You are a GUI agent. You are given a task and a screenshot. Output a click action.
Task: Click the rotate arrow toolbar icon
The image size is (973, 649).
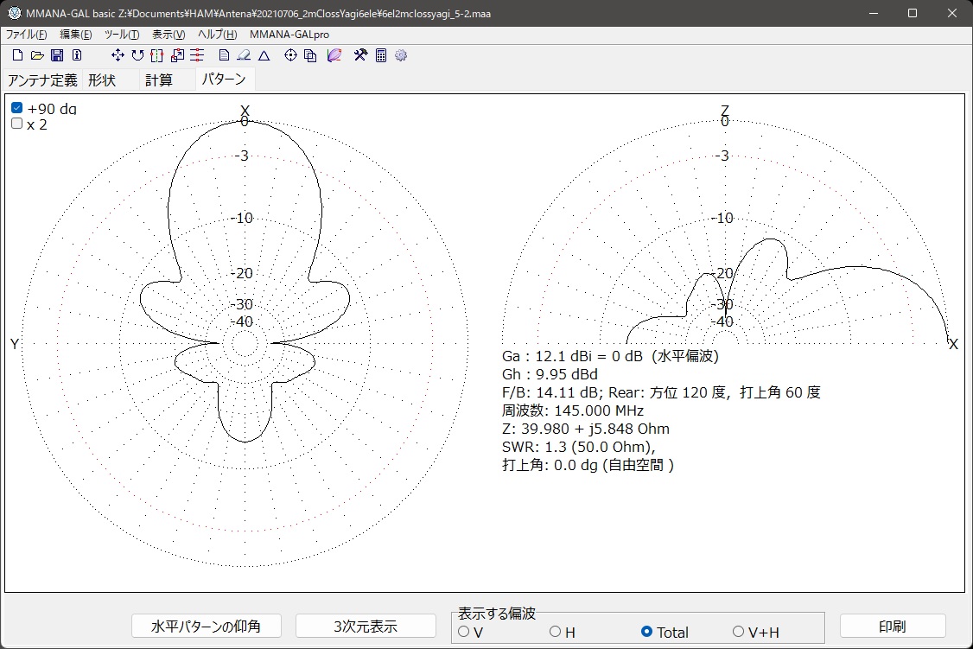[137, 55]
